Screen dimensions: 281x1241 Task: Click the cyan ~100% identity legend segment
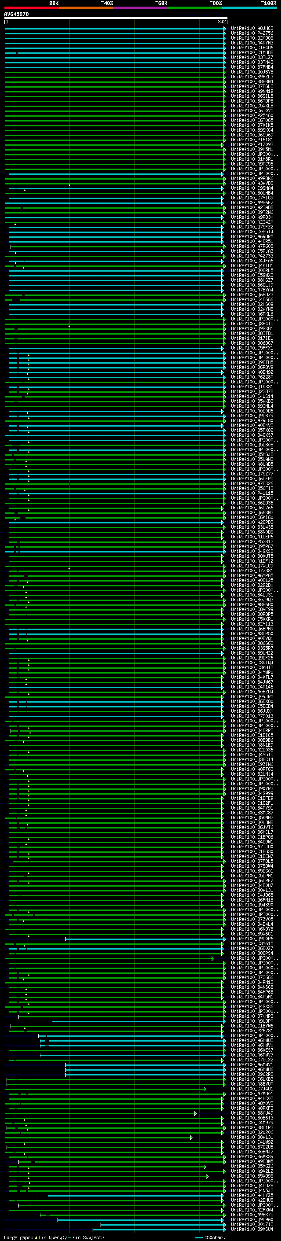(250, 8)
